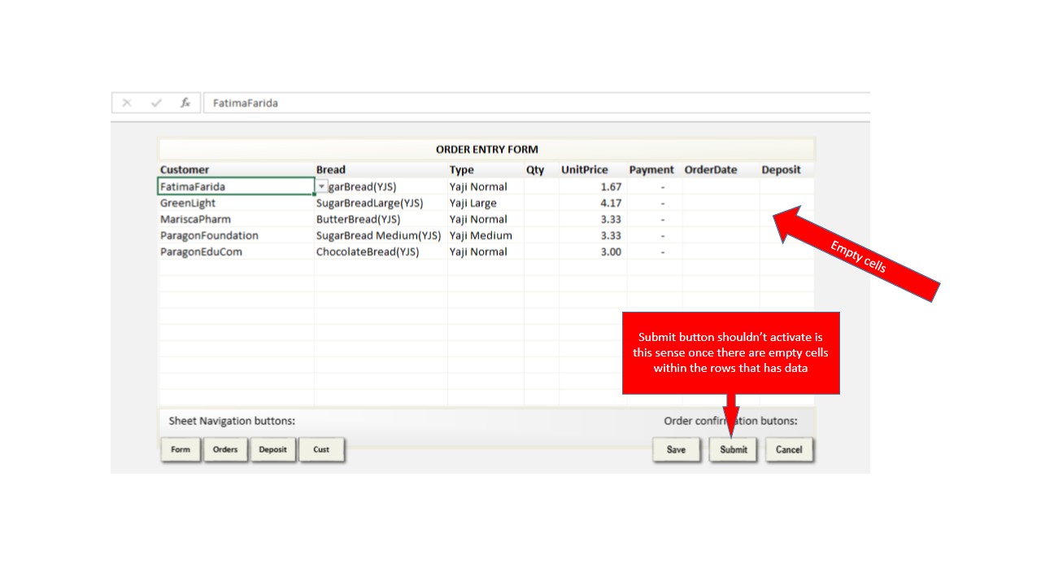Open the Deposit sheet button
The width and height of the screenshot is (1041, 586).
tap(272, 449)
